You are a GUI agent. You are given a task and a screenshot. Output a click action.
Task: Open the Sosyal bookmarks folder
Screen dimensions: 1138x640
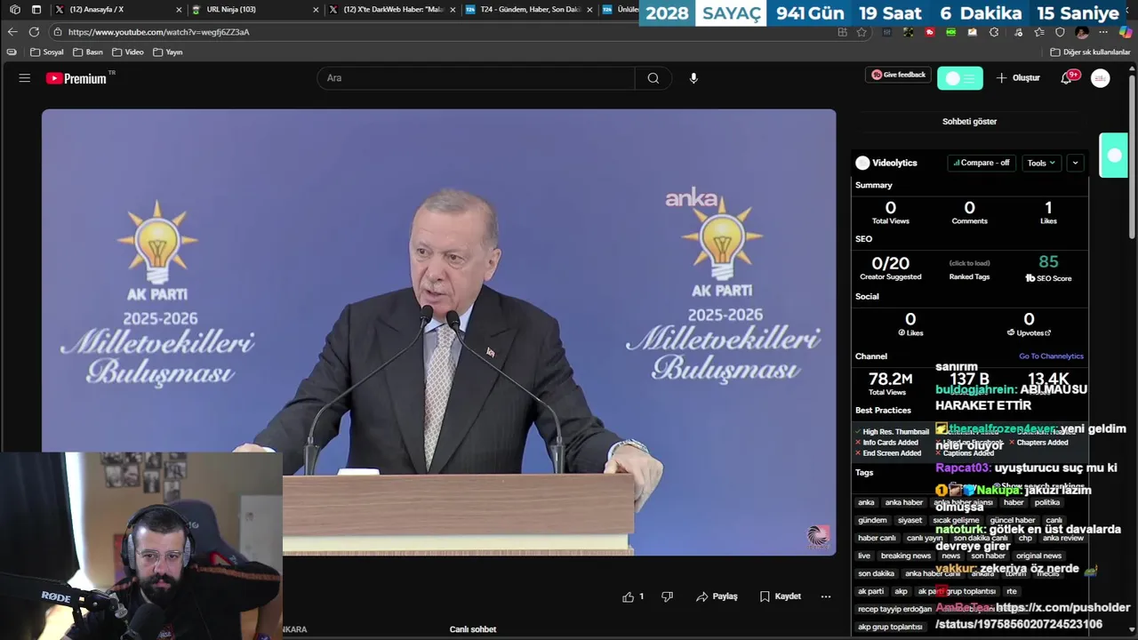click(47, 52)
